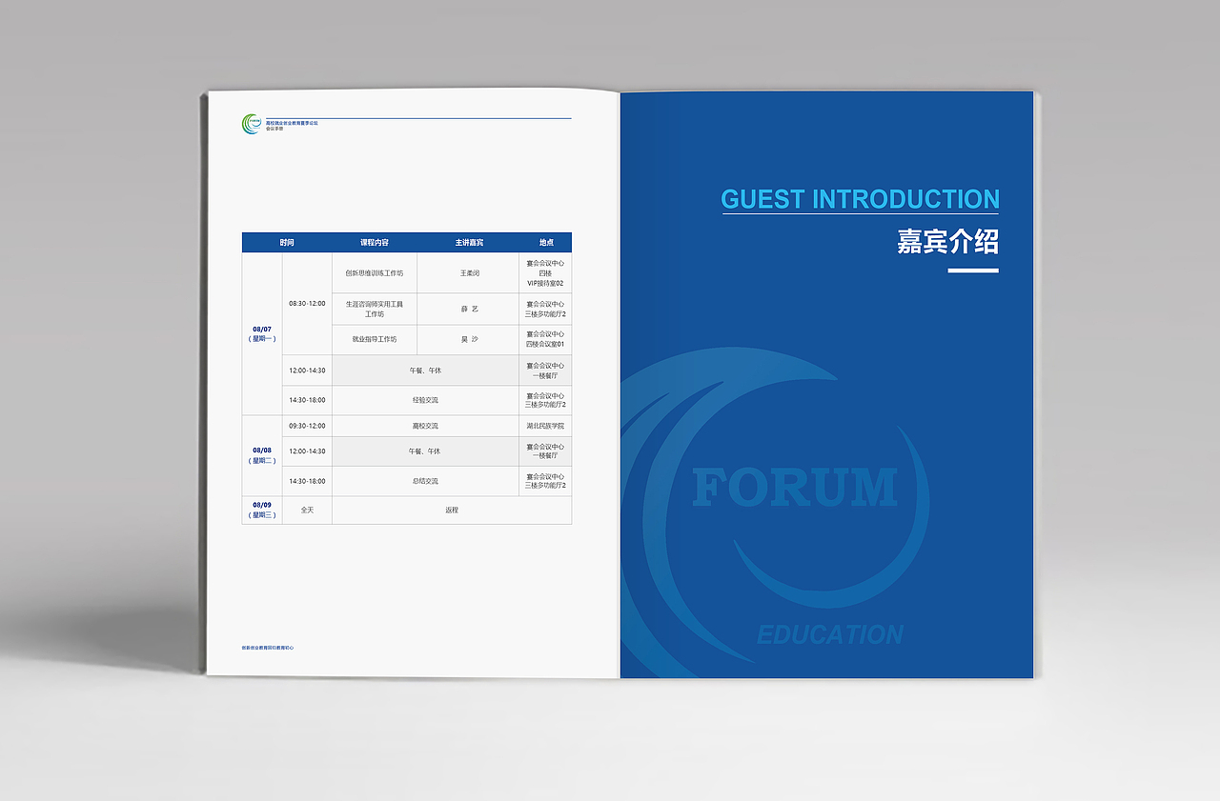This screenshot has width=1220, height=801.
Task: Click the speaker cell beside 创新思维训练工作坊
Action: click(469, 272)
